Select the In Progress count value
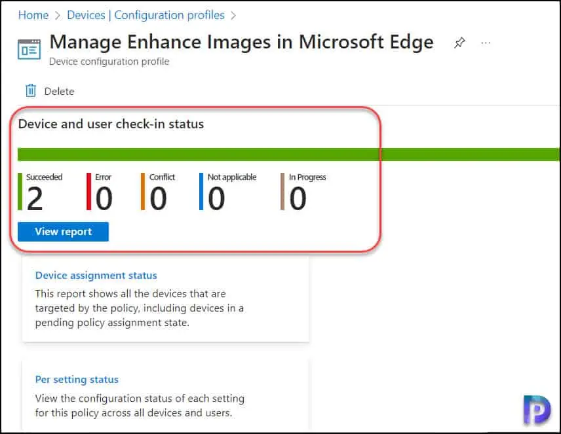This screenshot has height=434, width=561. (298, 198)
